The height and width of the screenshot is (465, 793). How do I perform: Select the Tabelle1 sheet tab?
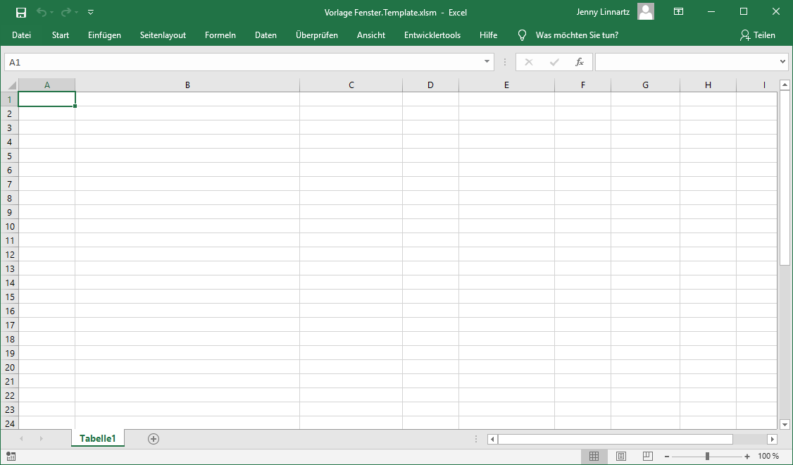coord(98,438)
